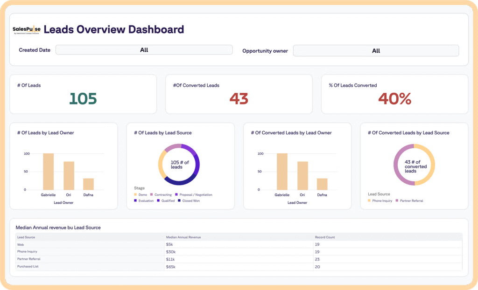The width and height of the screenshot is (478, 290).
Task: Click the Qualified legend marker
Action: click(x=158, y=201)
